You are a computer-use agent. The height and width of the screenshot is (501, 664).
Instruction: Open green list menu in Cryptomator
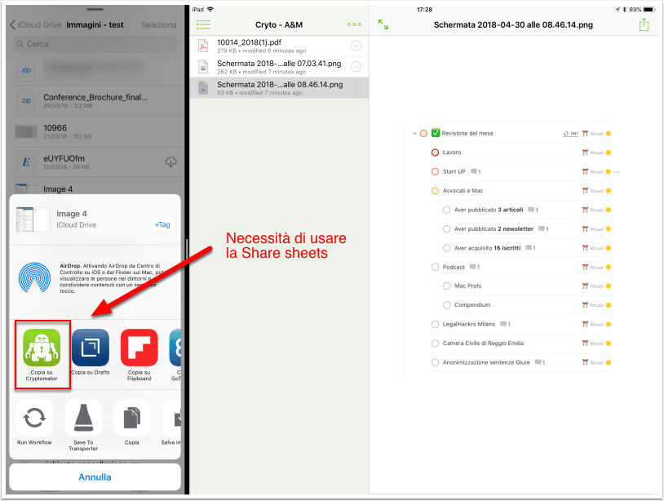204,24
